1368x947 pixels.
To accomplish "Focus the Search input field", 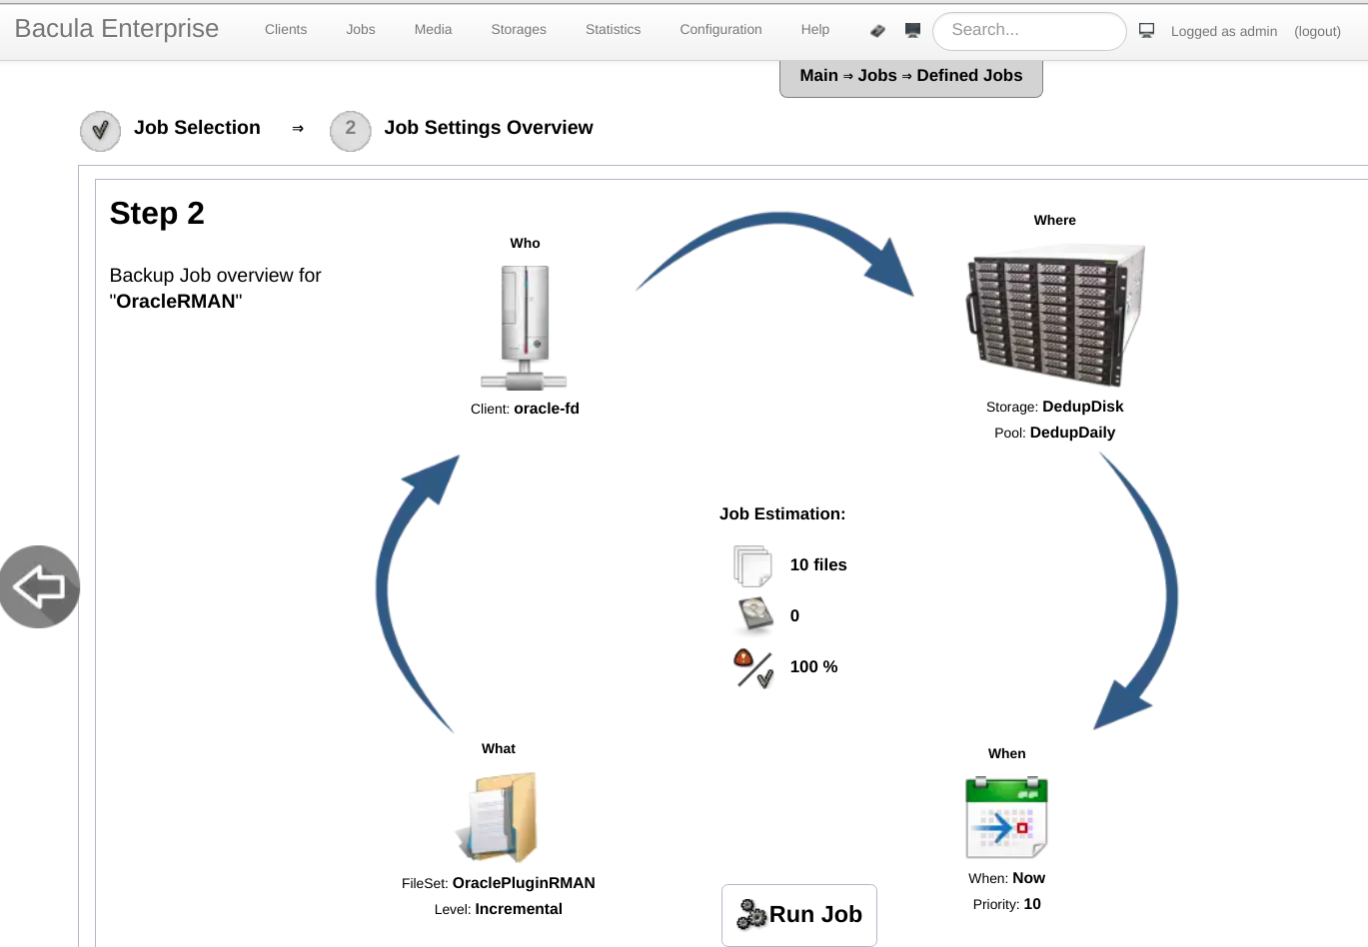I will 1029,31.
